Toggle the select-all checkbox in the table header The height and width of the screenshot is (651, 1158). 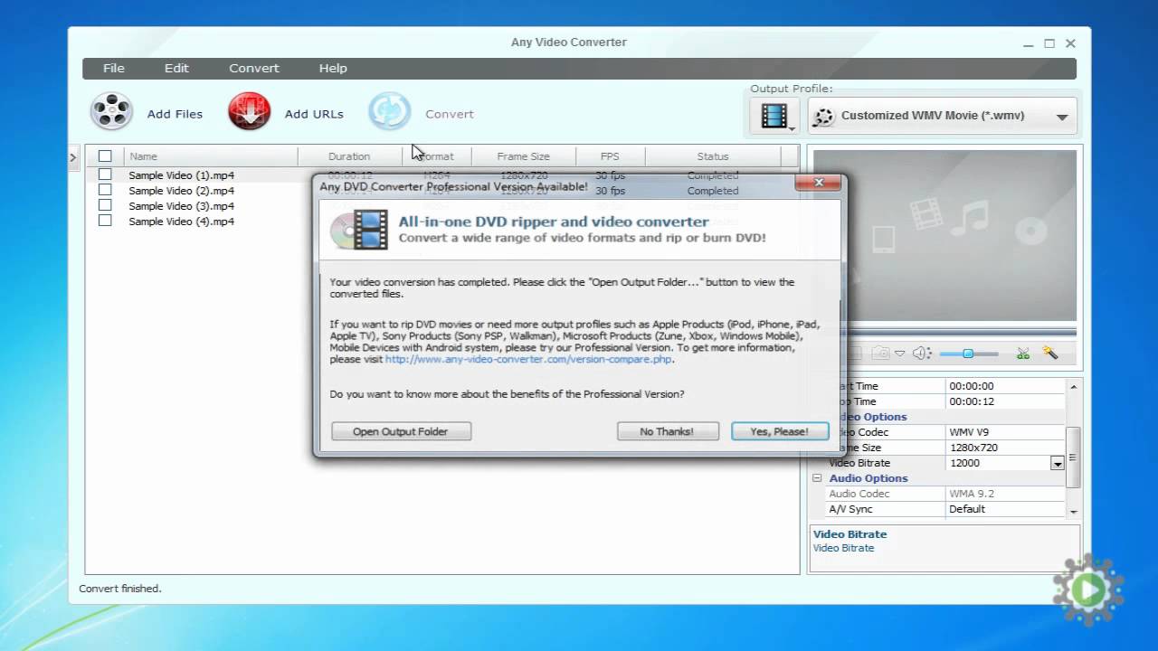pyautogui.click(x=105, y=156)
